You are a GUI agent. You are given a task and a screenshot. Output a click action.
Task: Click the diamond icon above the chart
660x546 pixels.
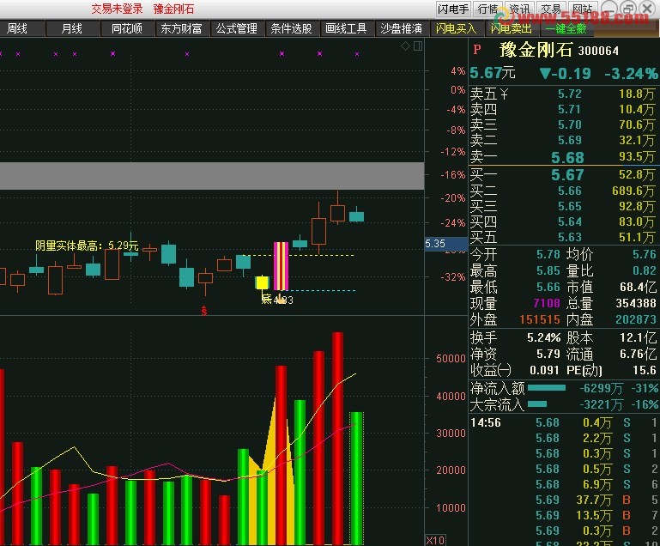[405, 46]
